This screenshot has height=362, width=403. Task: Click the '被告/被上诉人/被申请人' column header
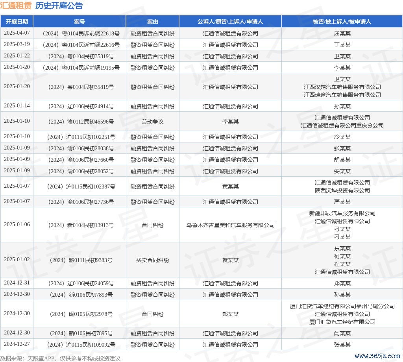pos(342,22)
